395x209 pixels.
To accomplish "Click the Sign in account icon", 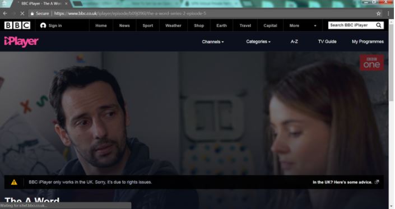I will click(43, 25).
